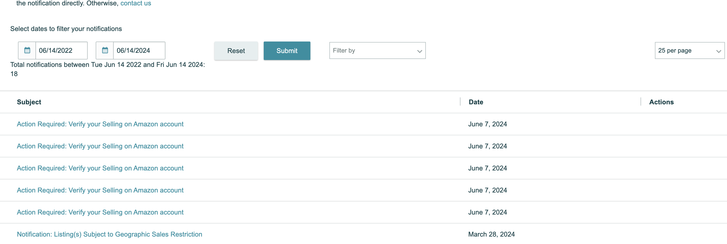The image size is (727, 244).
Task: Open the Geographic Sales Restriction notification
Action: 110,234
